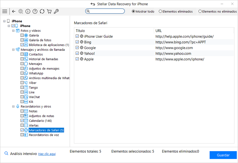Uncheck the Yahoo! bookmark checkbox

77,53
